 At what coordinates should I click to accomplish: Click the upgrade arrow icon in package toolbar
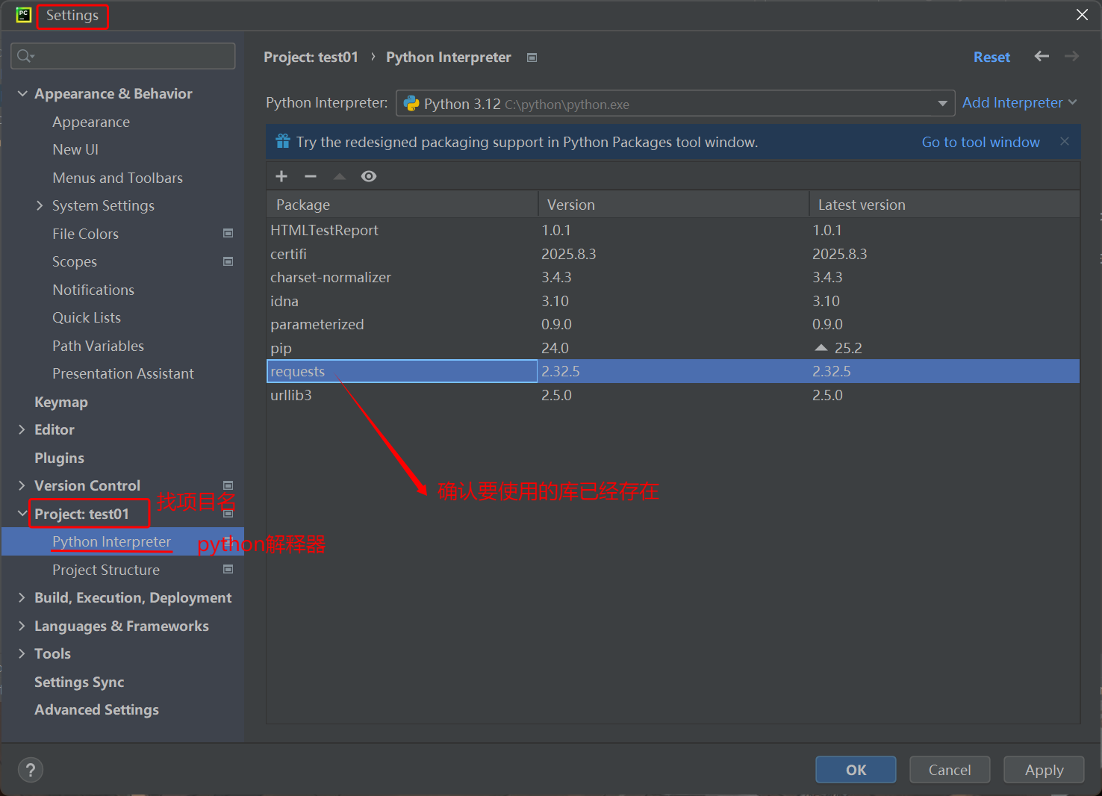coord(340,176)
